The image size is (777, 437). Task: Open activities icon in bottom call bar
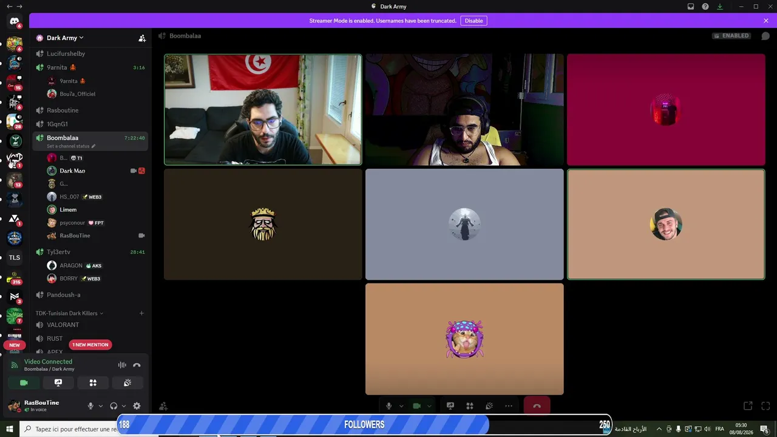470,406
